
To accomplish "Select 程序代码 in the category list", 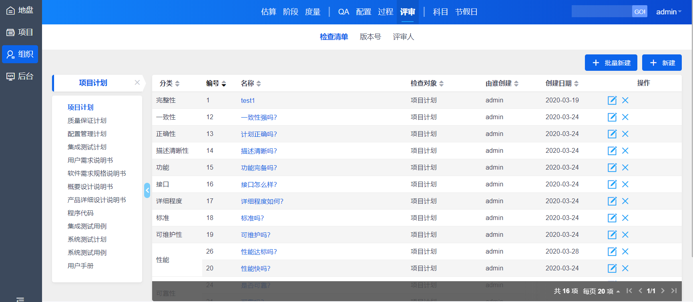I will 80,213.
